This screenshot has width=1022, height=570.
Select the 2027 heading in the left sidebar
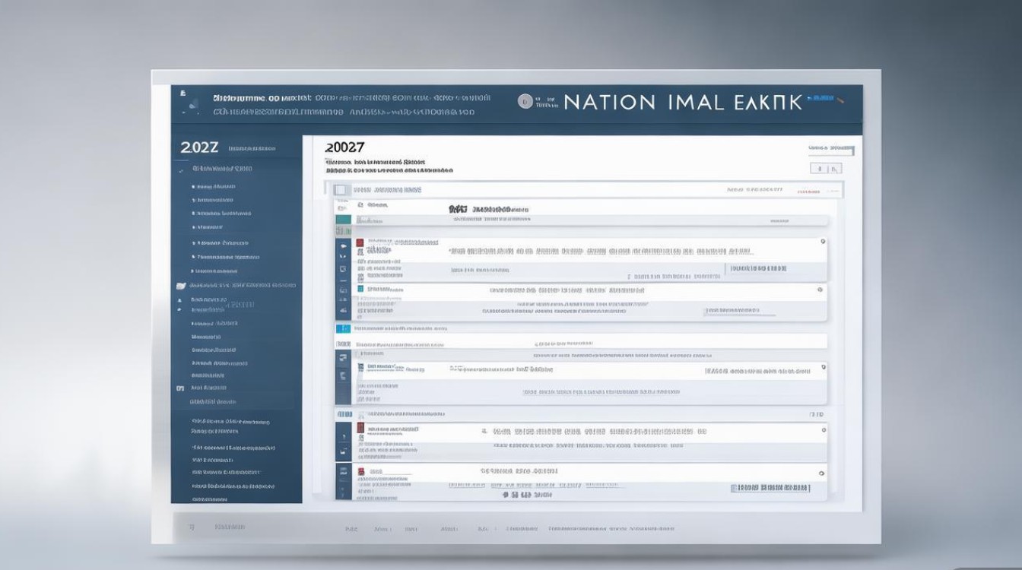pyautogui.click(x=199, y=148)
